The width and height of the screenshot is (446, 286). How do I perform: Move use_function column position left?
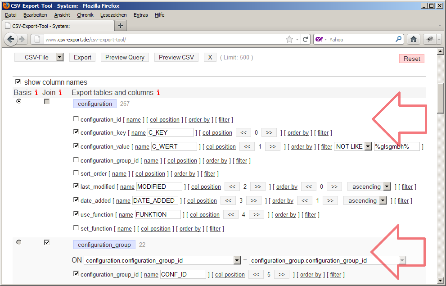(231, 214)
